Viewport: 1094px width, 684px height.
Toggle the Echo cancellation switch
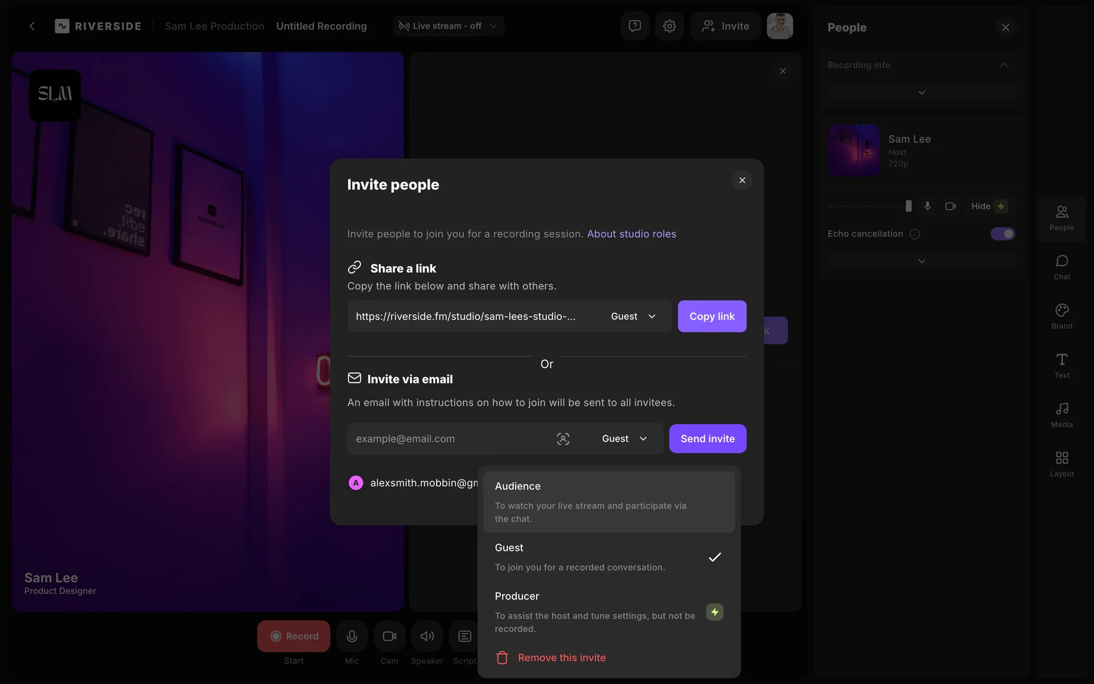click(x=1002, y=234)
